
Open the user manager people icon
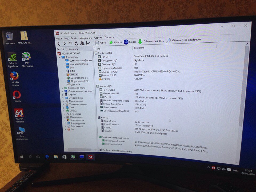click(82, 43)
